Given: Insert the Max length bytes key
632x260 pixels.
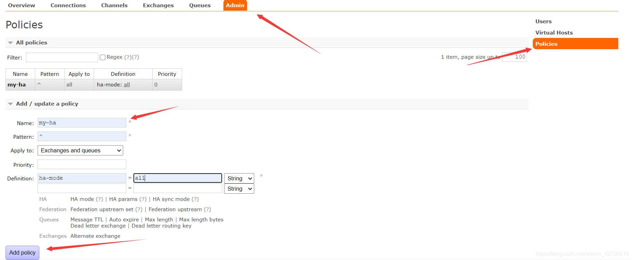Looking at the screenshot, I should 201,220.
